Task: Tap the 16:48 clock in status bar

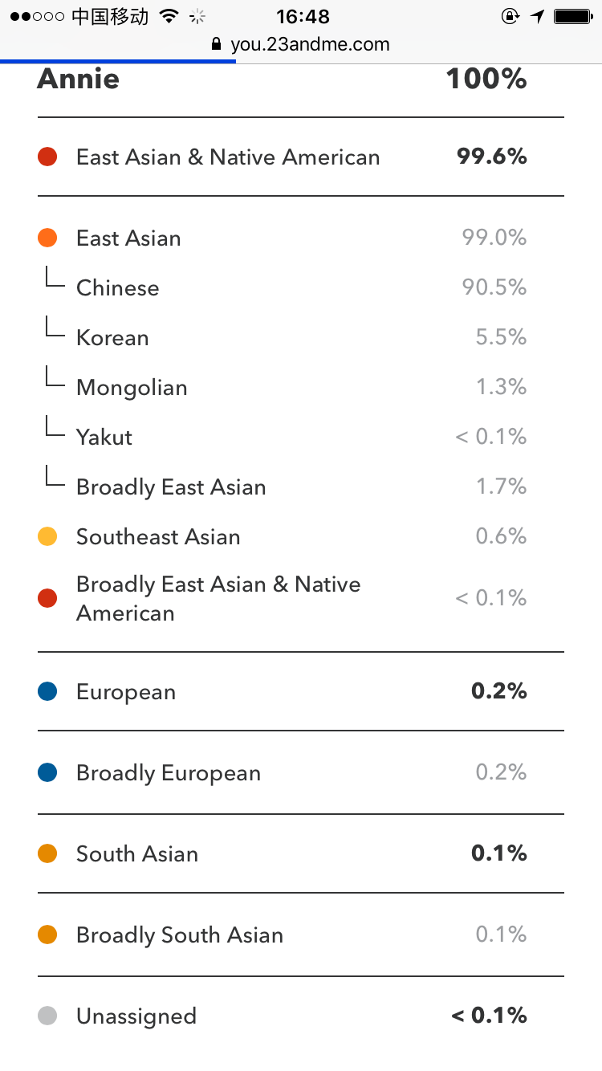Action: point(303,16)
